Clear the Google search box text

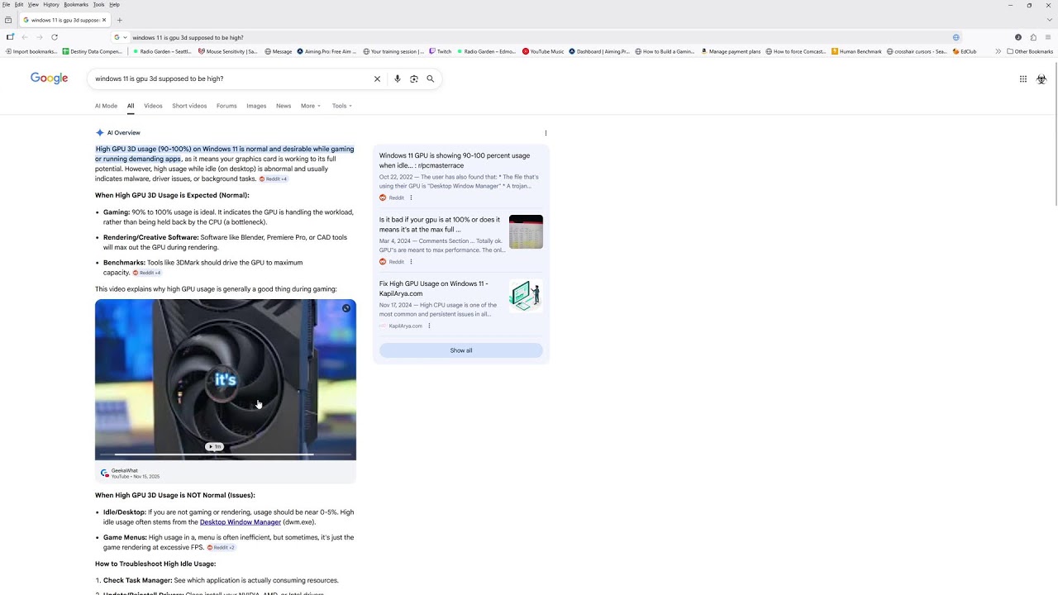[x=377, y=79]
